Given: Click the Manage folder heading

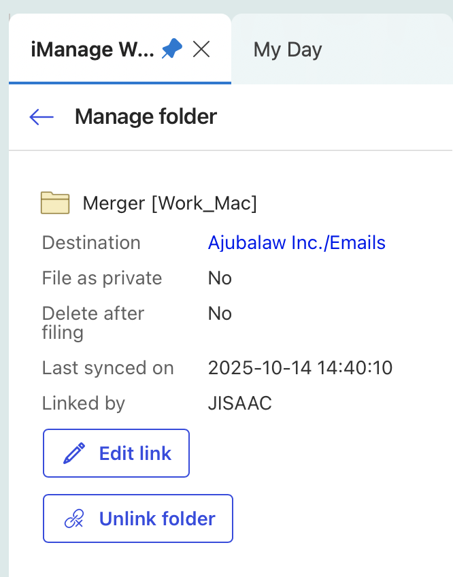Looking at the screenshot, I should click(146, 116).
